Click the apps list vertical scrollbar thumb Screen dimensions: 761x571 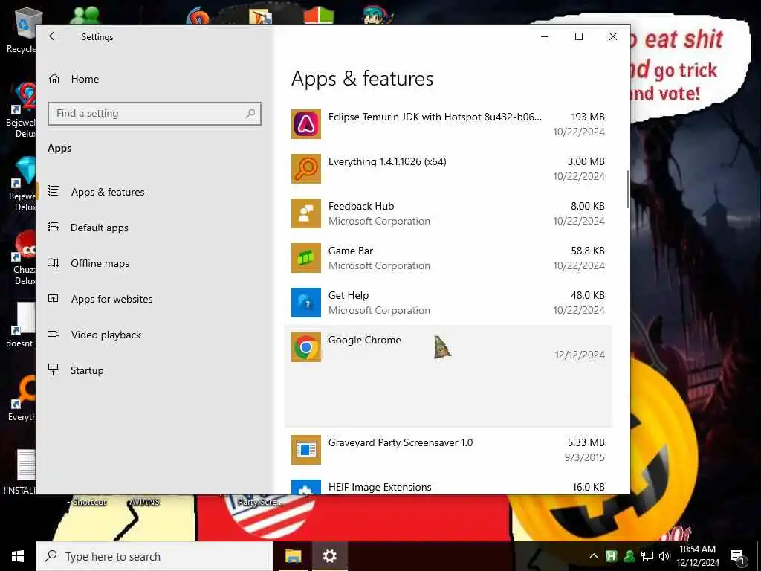tap(627, 190)
